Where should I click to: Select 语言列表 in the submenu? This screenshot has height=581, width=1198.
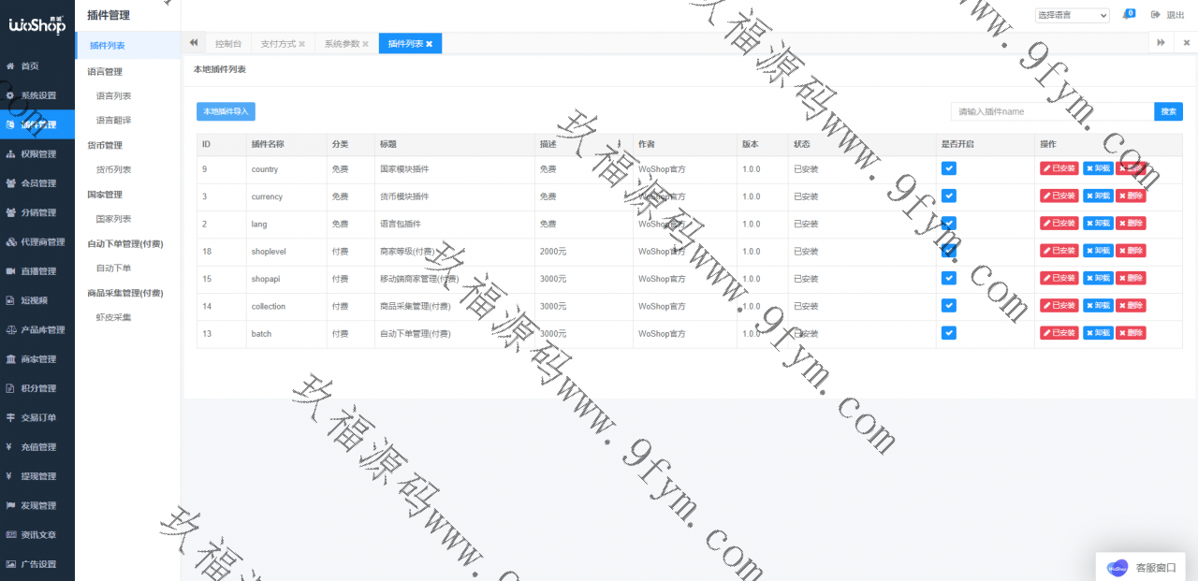[113, 96]
